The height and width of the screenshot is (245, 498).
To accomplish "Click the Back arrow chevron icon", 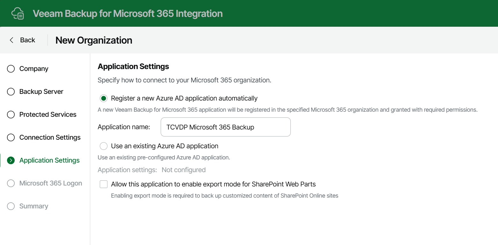I will (x=12, y=40).
